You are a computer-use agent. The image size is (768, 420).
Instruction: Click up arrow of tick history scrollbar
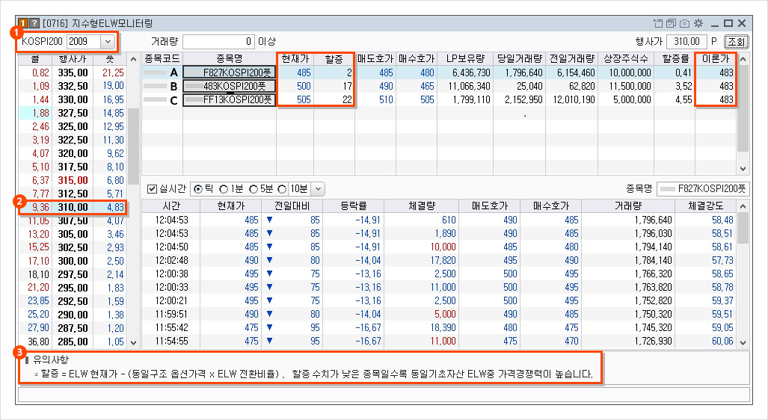(743, 206)
